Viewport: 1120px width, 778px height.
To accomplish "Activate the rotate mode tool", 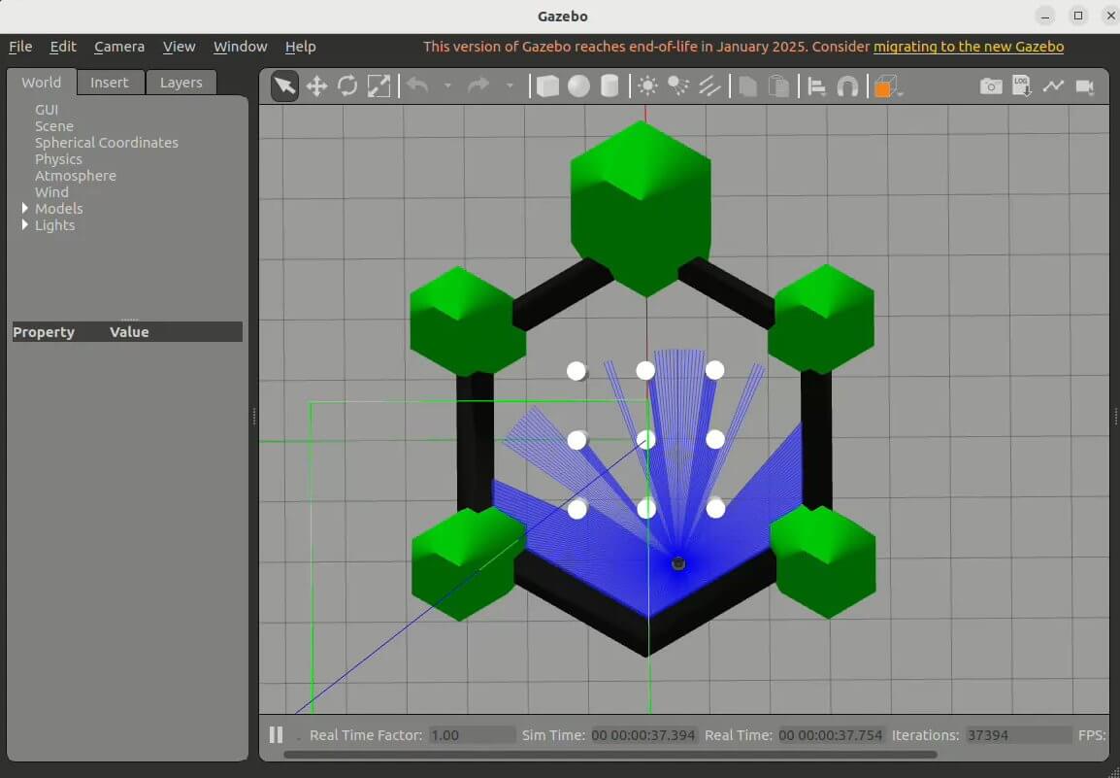I will coord(347,86).
